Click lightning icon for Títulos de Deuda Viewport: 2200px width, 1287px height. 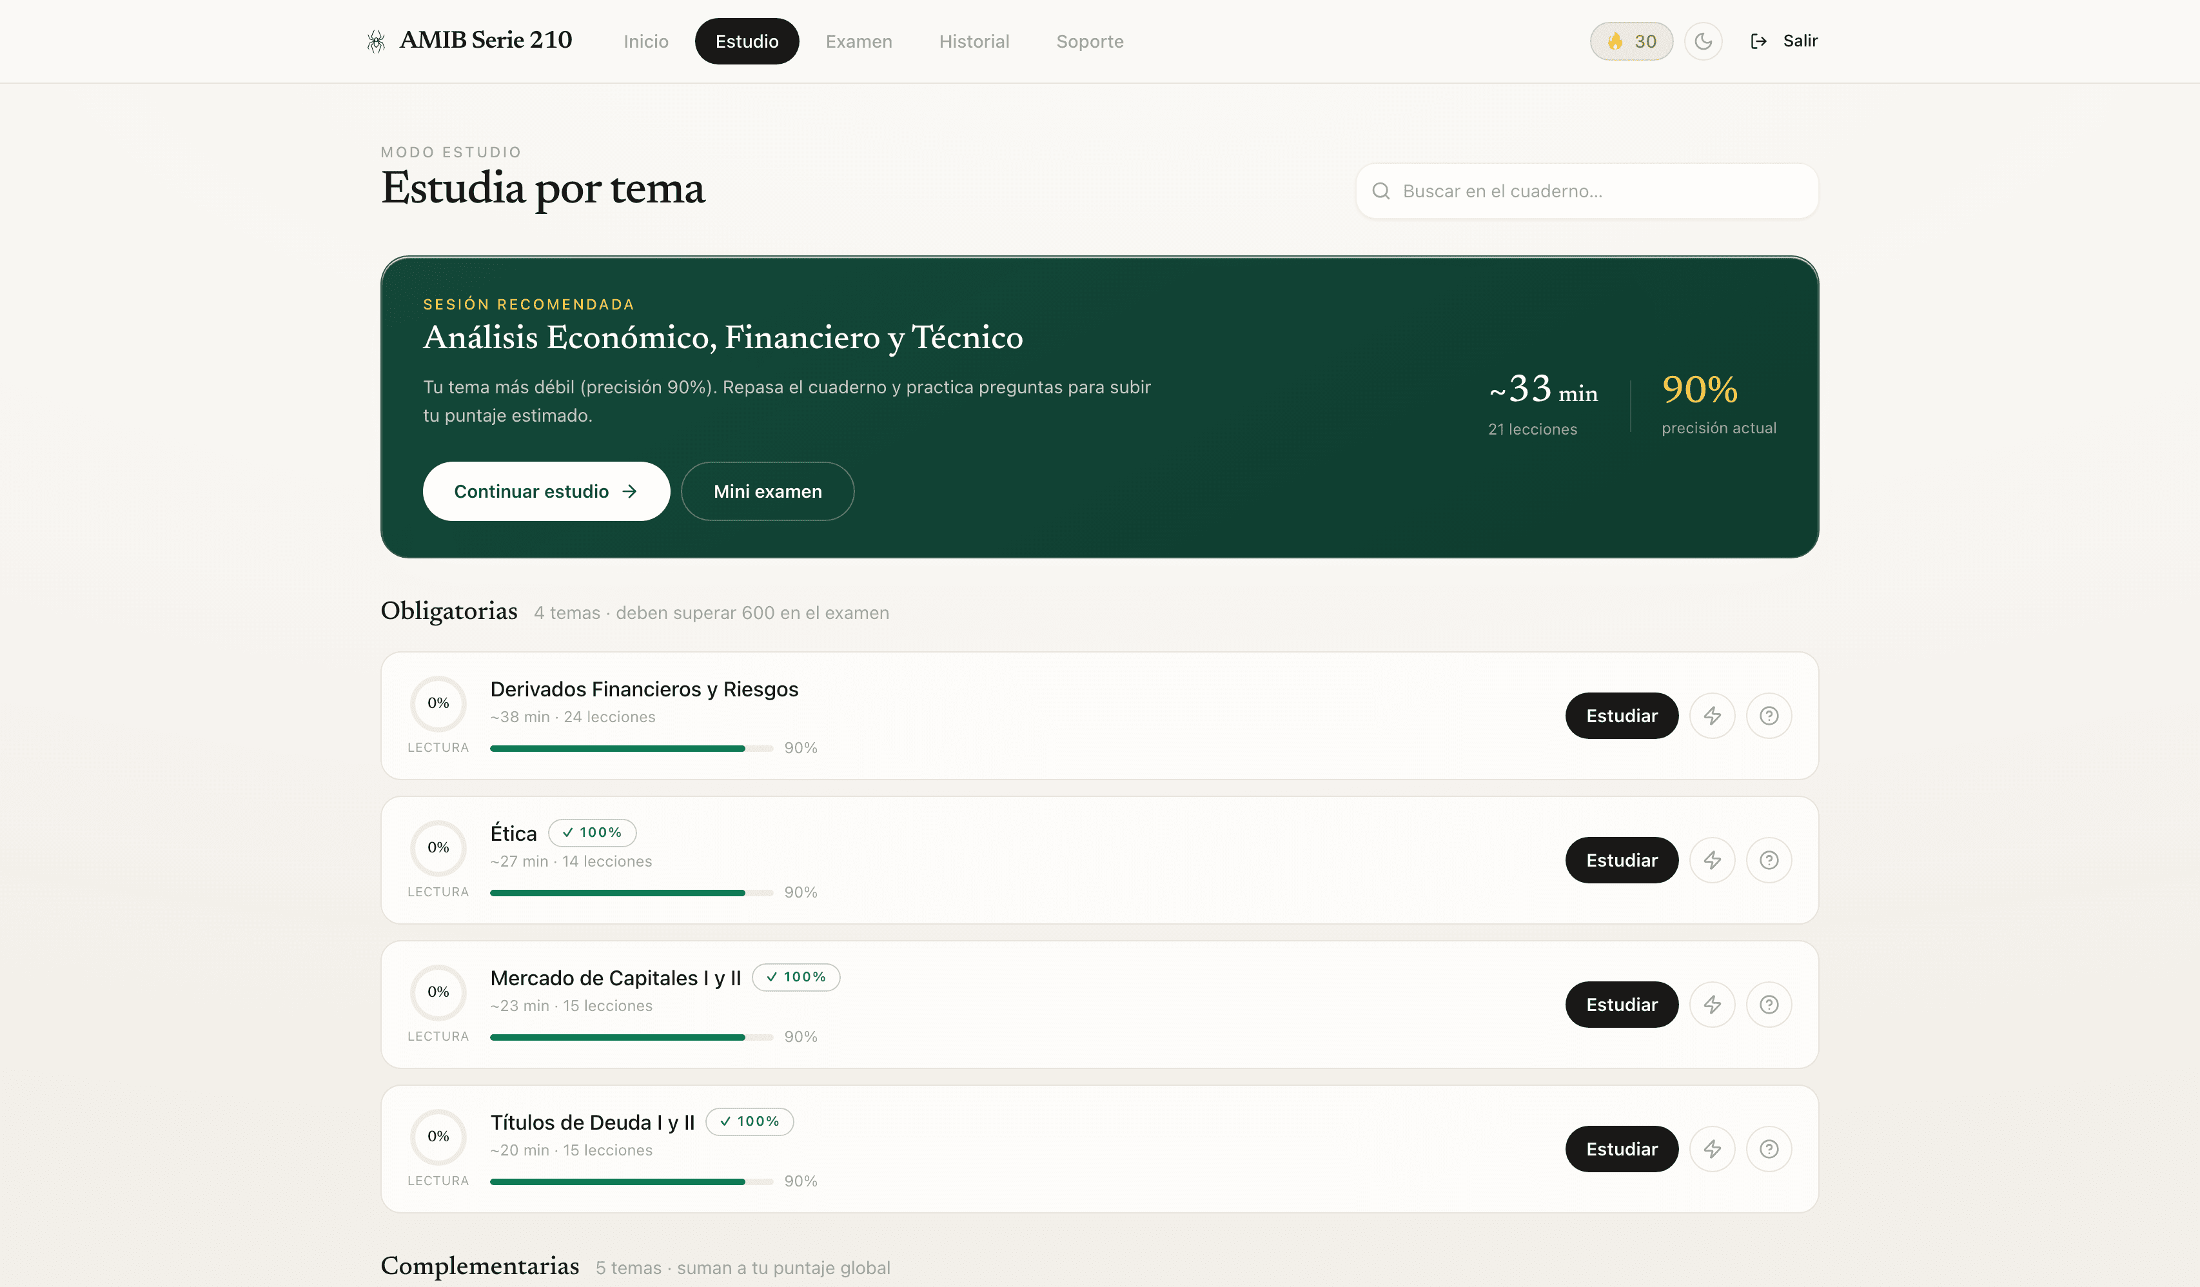pyautogui.click(x=1712, y=1149)
